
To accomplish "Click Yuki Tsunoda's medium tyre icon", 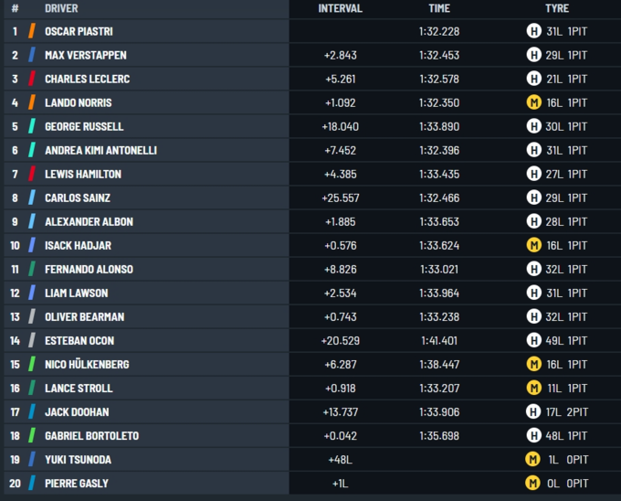I will click(533, 459).
